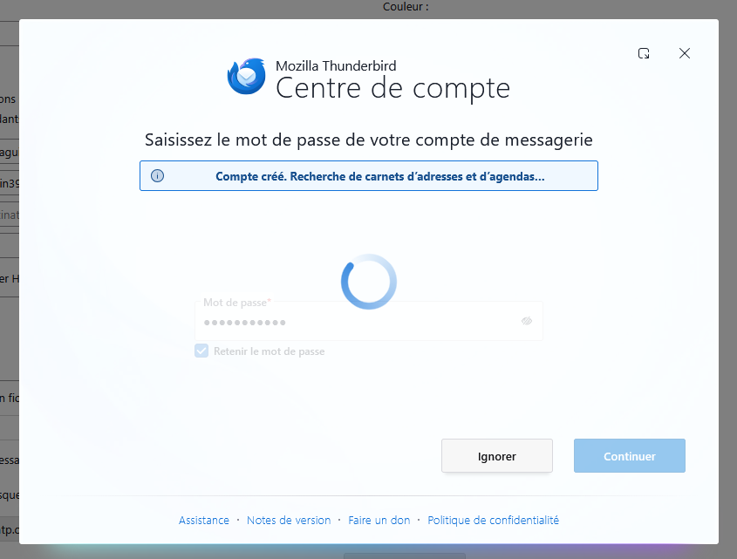Click the Ignorer button

point(497,455)
